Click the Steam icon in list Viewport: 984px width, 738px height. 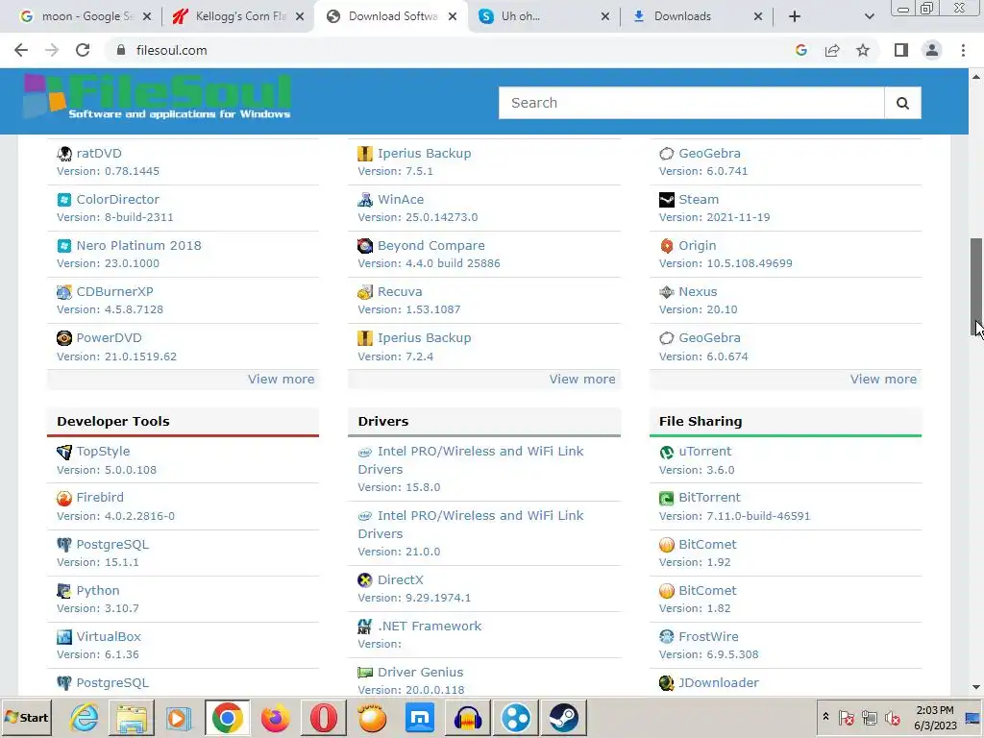pyautogui.click(x=667, y=200)
